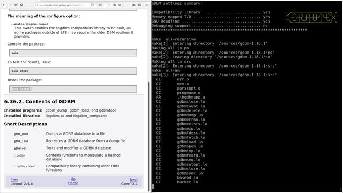Viewport: 343px width, 193px height.
Task: Reload the current page
Action: 16,5
